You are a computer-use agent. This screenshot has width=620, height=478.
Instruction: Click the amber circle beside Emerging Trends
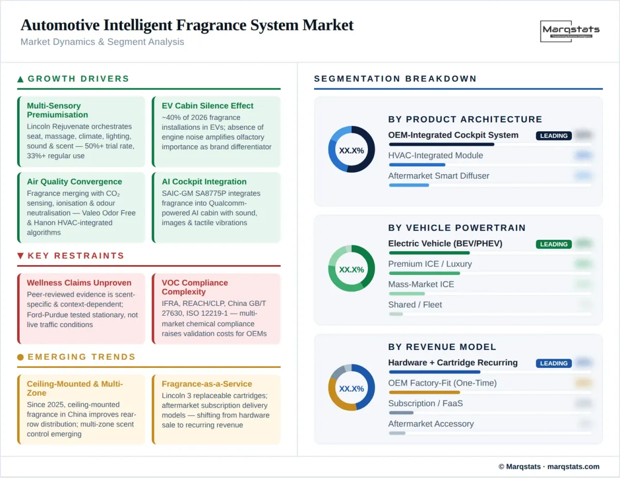point(21,357)
